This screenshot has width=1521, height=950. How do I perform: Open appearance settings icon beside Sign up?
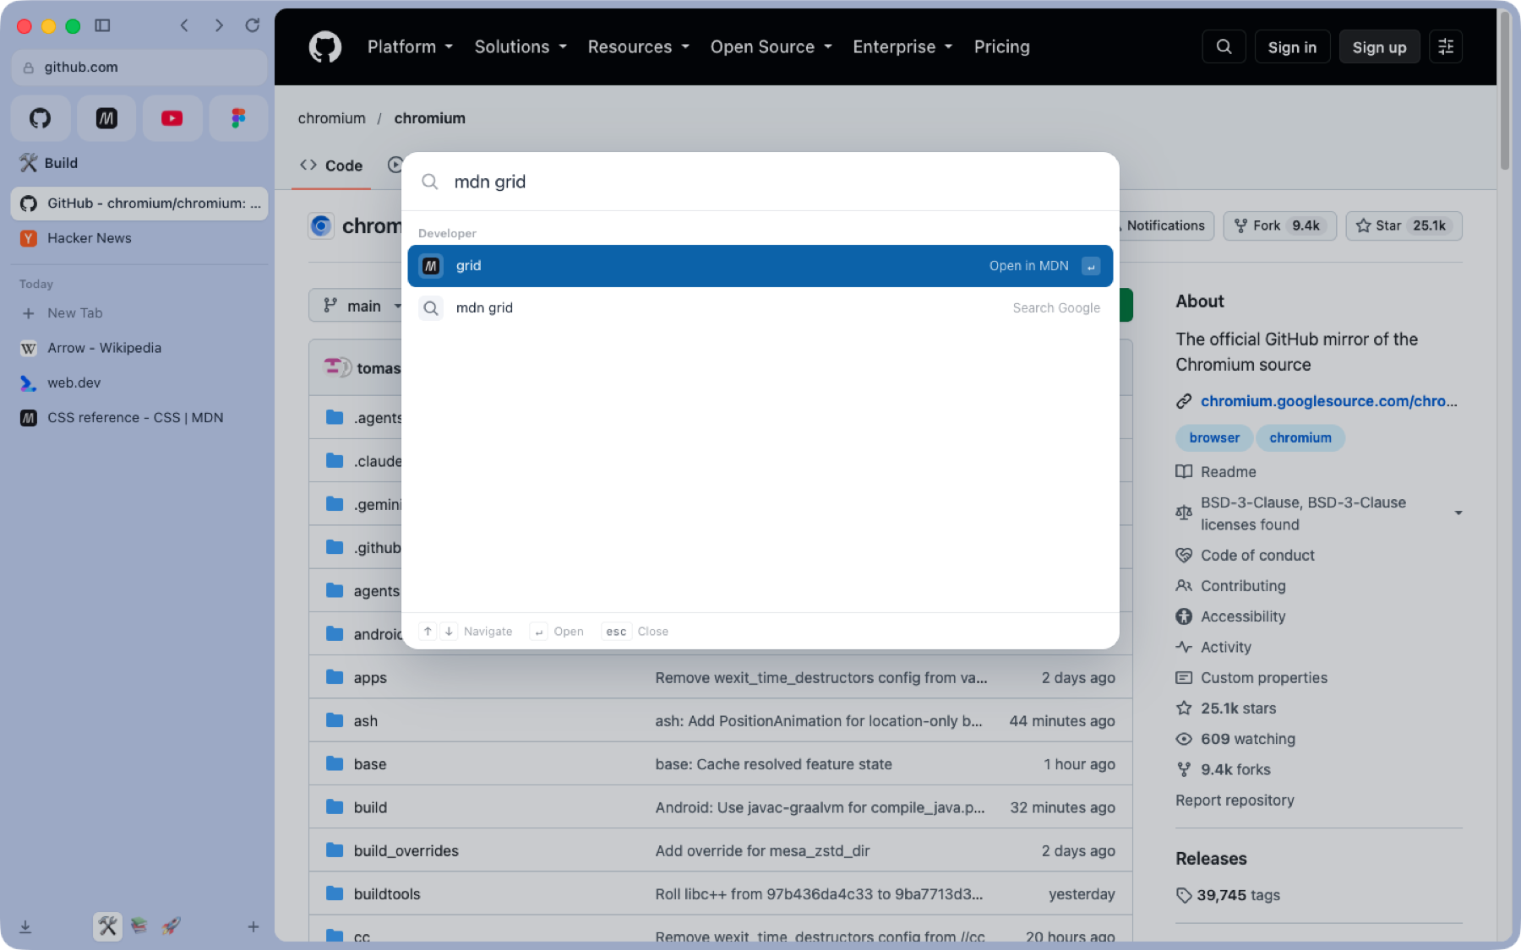[x=1446, y=46]
